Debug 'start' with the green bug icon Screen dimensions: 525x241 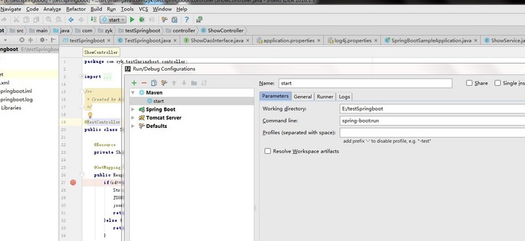(x=142, y=20)
